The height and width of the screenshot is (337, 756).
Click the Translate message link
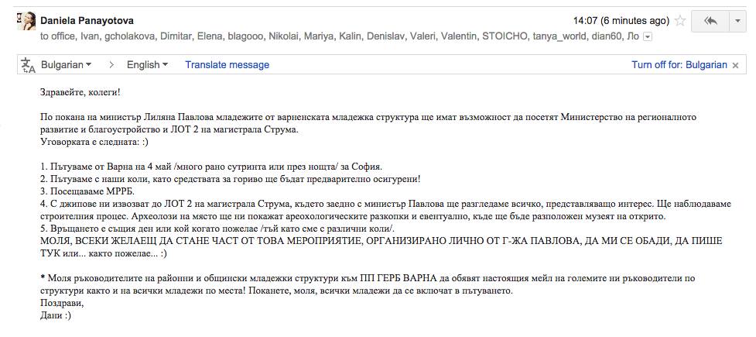pos(227,65)
